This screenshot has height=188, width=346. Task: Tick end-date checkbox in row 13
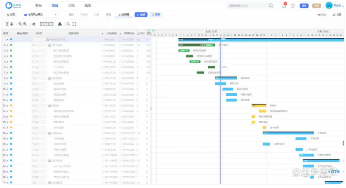click(x=121, y=106)
